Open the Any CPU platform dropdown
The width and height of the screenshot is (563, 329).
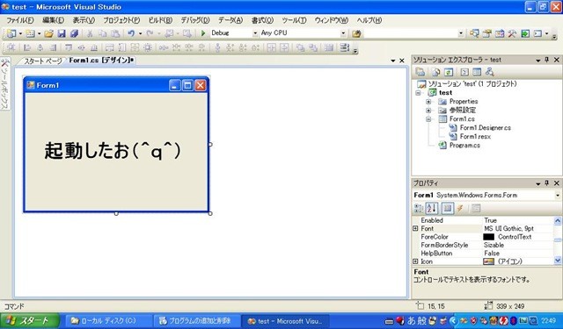pyautogui.click(x=343, y=33)
